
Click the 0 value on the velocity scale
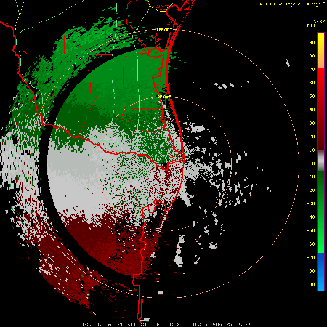[314, 163]
